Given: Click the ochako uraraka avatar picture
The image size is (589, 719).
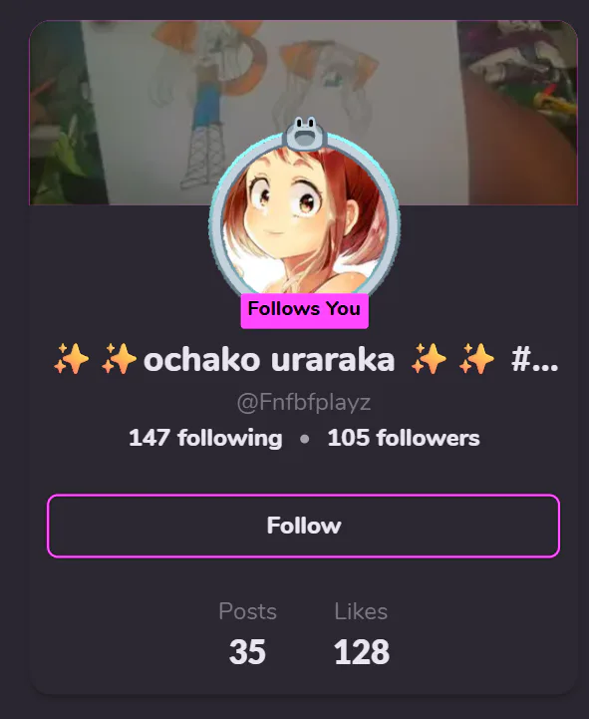Looking at the screenshot, I should [x=304, y=220].
